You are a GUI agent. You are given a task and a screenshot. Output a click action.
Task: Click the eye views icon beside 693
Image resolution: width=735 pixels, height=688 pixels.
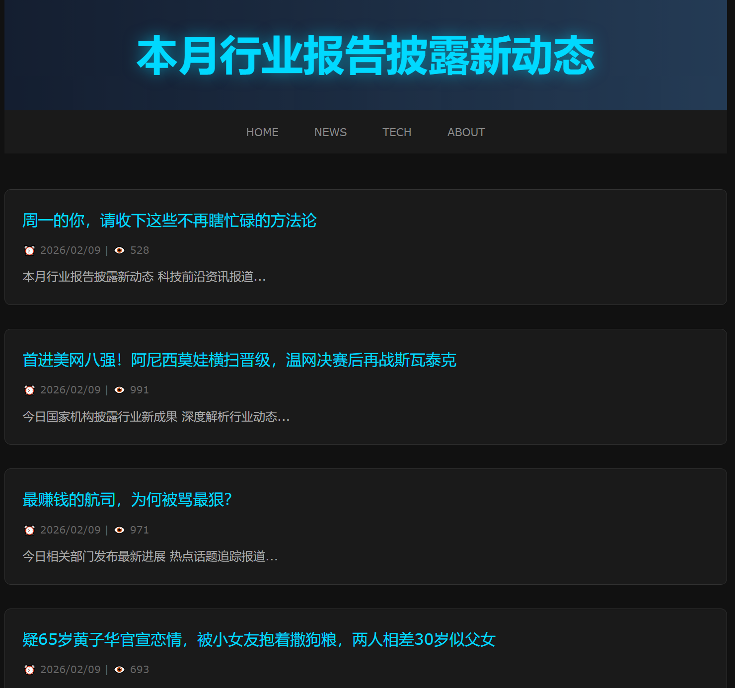coord(119,670)
